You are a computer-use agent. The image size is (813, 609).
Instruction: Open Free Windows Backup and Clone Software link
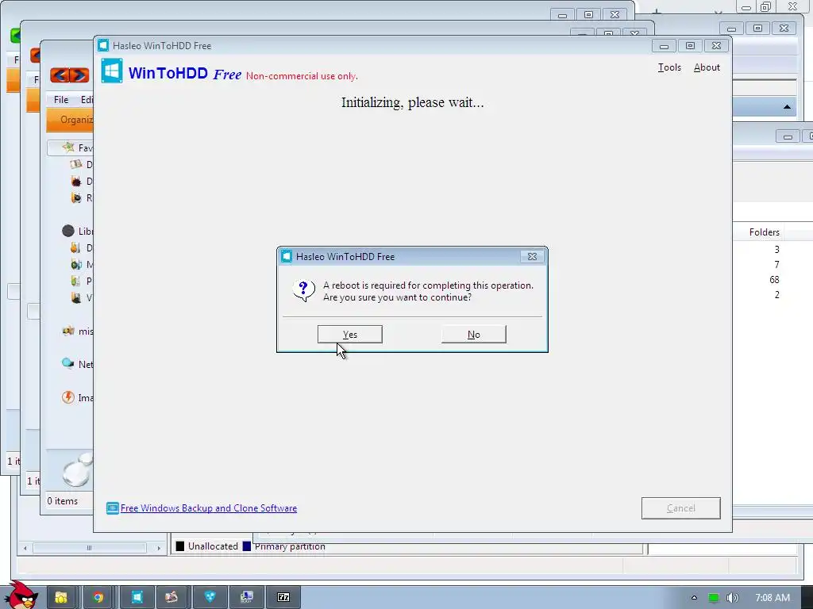(209, 508)
